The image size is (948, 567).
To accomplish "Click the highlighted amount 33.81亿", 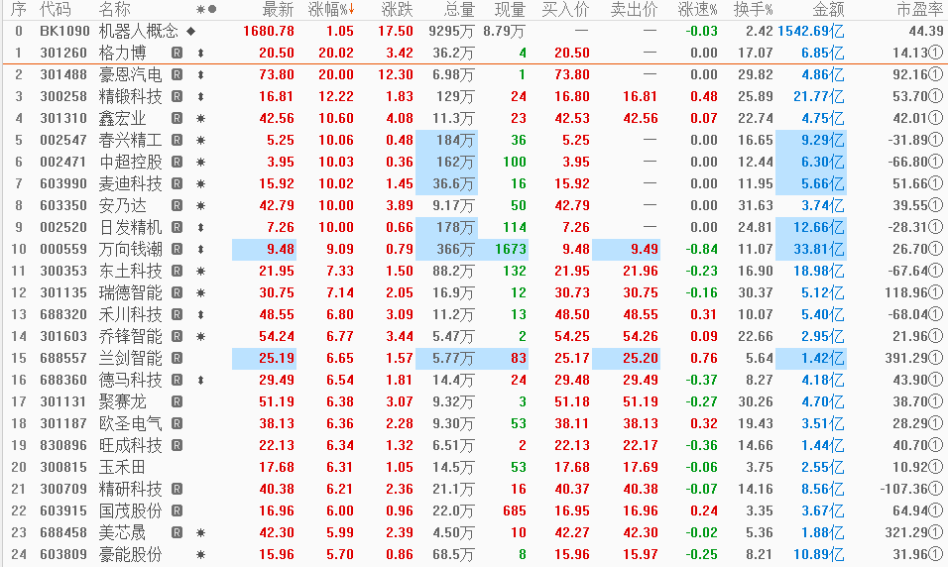I will (x=811, y=249).
